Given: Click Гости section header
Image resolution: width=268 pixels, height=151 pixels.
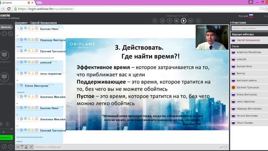Looking at the screenshot, I should pos(249,46).
